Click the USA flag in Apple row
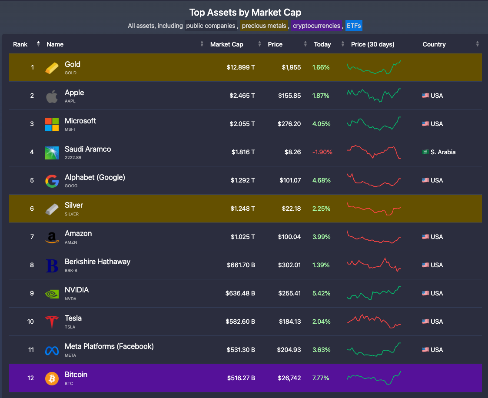Image resolution: width=488 pixels, height=398 pixels. [425, 96]
